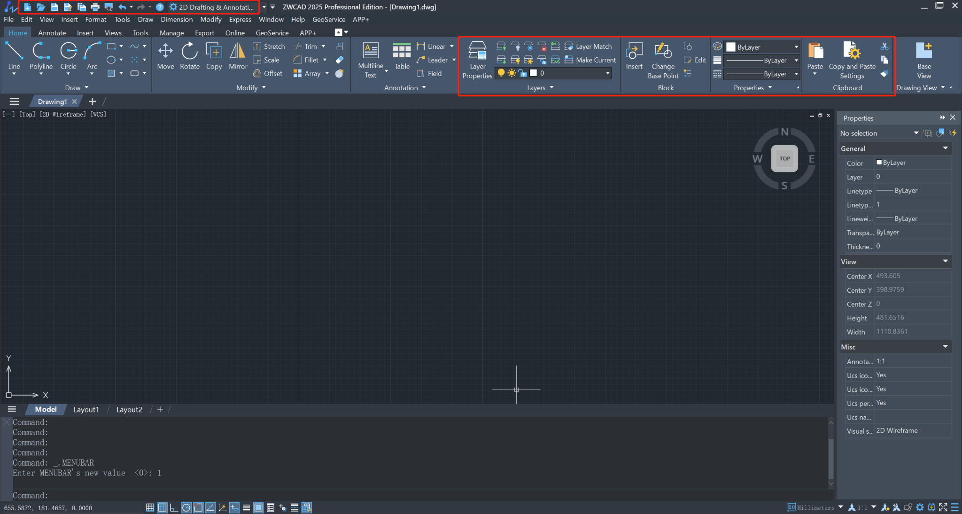The width and height of the screenshot is (962, 514).
Task: Open the Format menu
Action: [95, 19]
